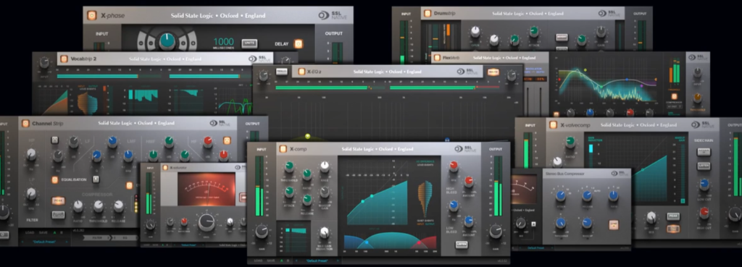Select FILTER block in Channel Strip routing

(98, 238)
